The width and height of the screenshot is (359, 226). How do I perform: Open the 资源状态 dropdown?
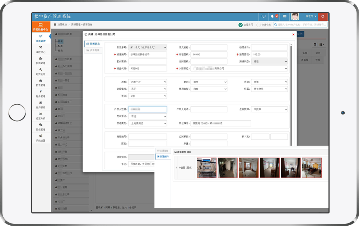[269, 62]
